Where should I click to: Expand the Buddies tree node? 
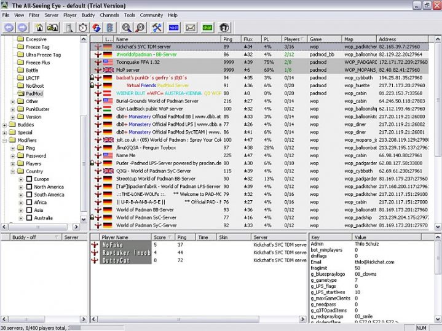point(5,125)
